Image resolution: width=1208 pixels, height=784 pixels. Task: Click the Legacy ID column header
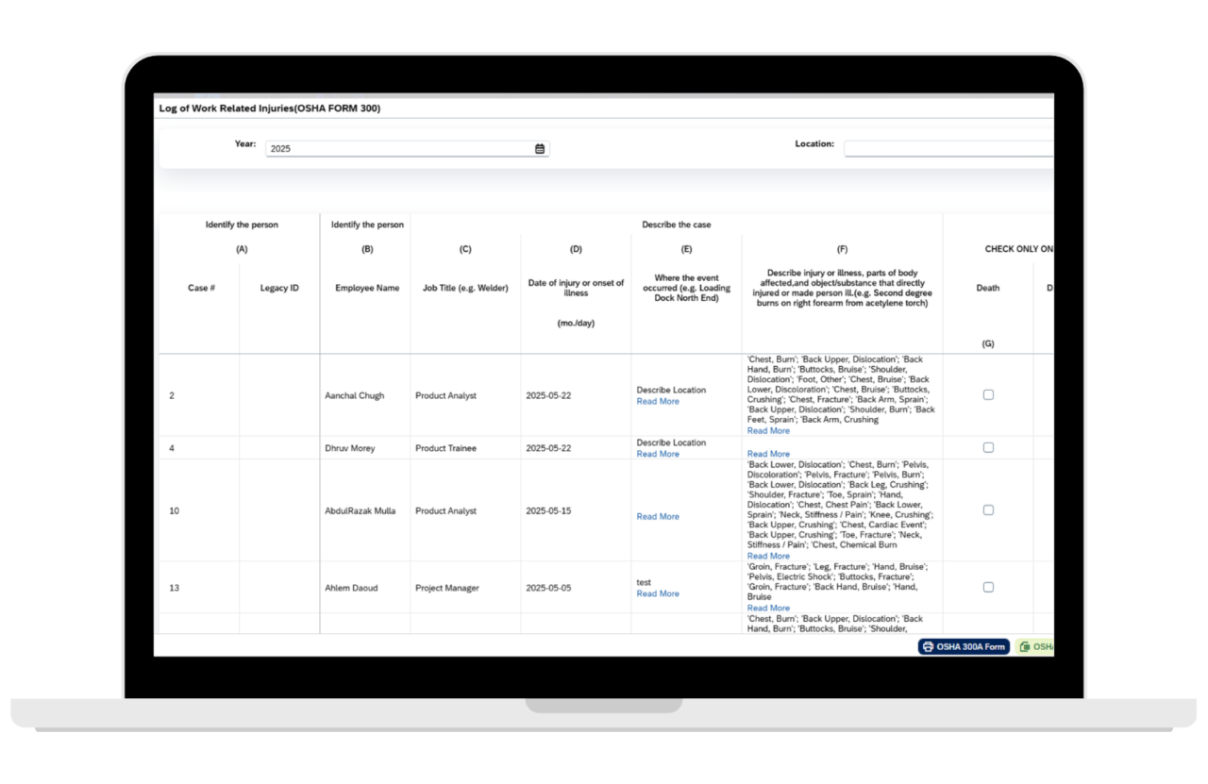tap(279, 289)
